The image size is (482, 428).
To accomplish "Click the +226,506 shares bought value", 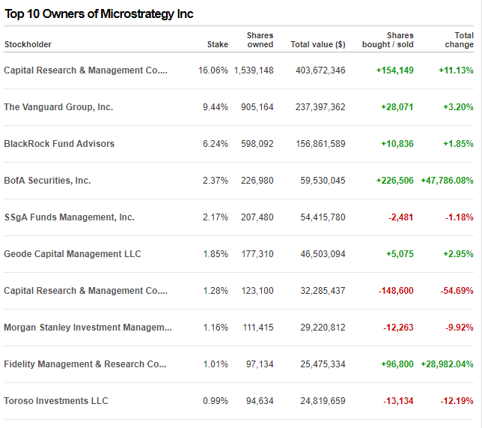I will click(395, 181).
